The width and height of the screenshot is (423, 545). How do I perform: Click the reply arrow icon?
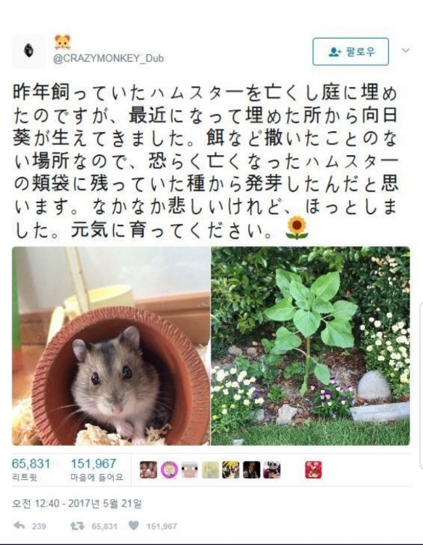(19, 525)
